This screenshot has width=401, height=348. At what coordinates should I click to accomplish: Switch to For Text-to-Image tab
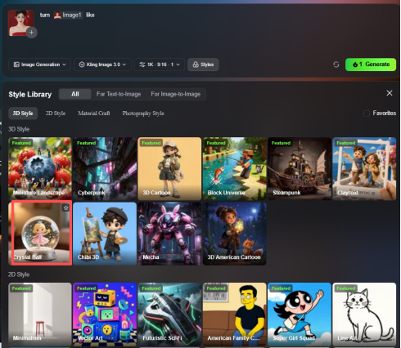[119, 94]
